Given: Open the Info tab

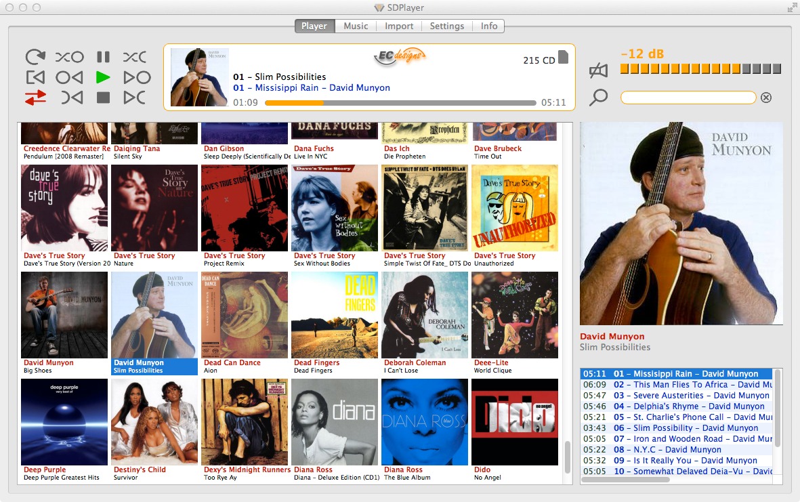Looking at the screenshot, I should click(x=489, y=26).
